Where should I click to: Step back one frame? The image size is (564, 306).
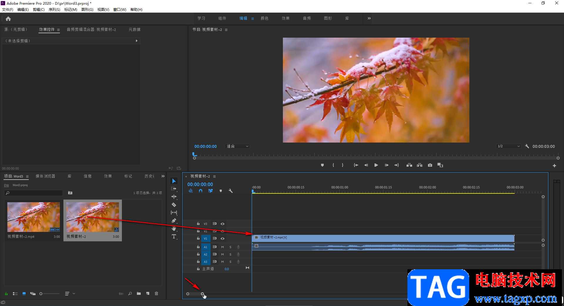(x=366, y=165)
